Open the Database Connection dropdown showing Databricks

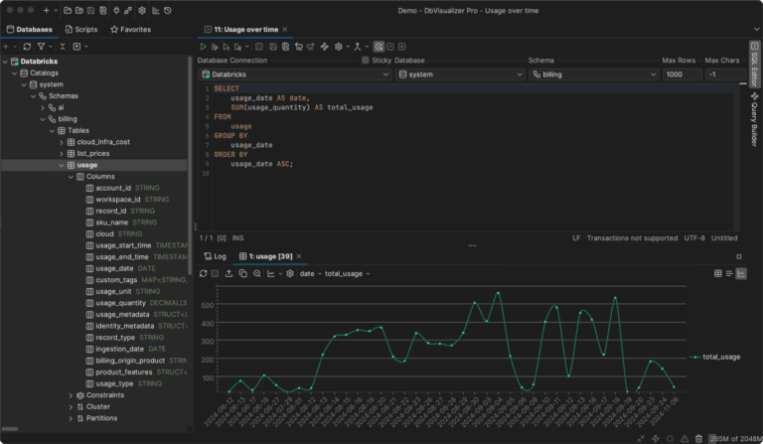[x=295, y=74]
